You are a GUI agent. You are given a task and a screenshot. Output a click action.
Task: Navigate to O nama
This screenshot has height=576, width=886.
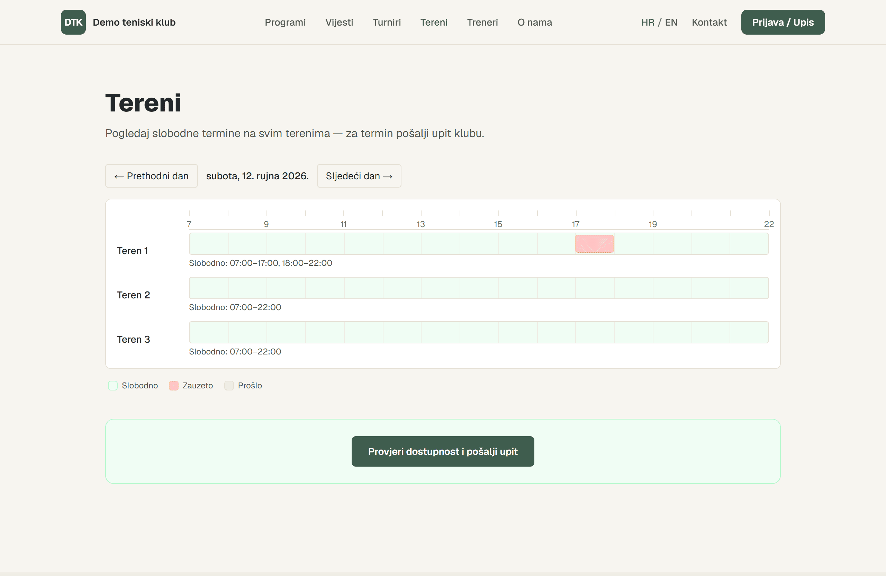point(535,22)
